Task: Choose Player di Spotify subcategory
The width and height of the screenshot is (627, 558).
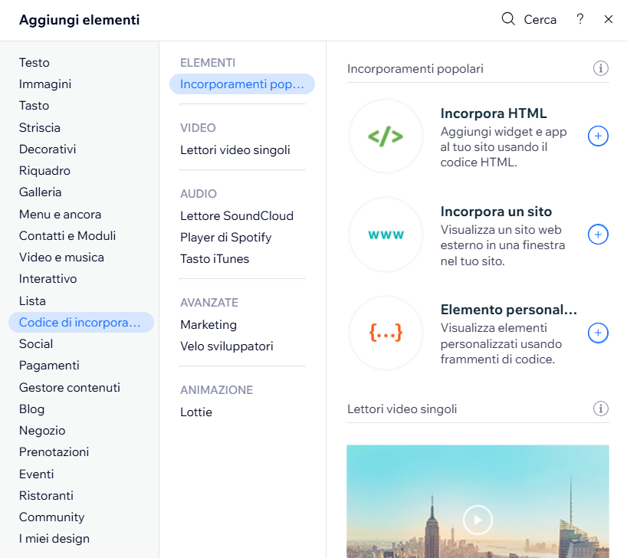Action: coord(226,238)
